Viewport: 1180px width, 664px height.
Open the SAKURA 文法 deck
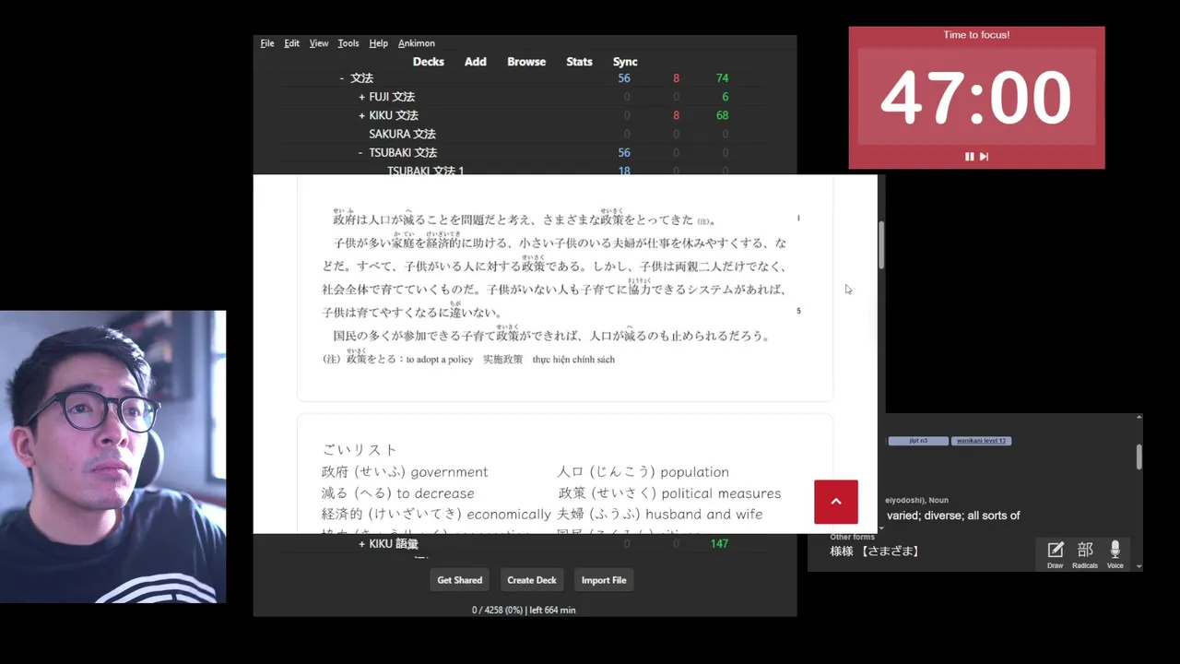point(403,134)
